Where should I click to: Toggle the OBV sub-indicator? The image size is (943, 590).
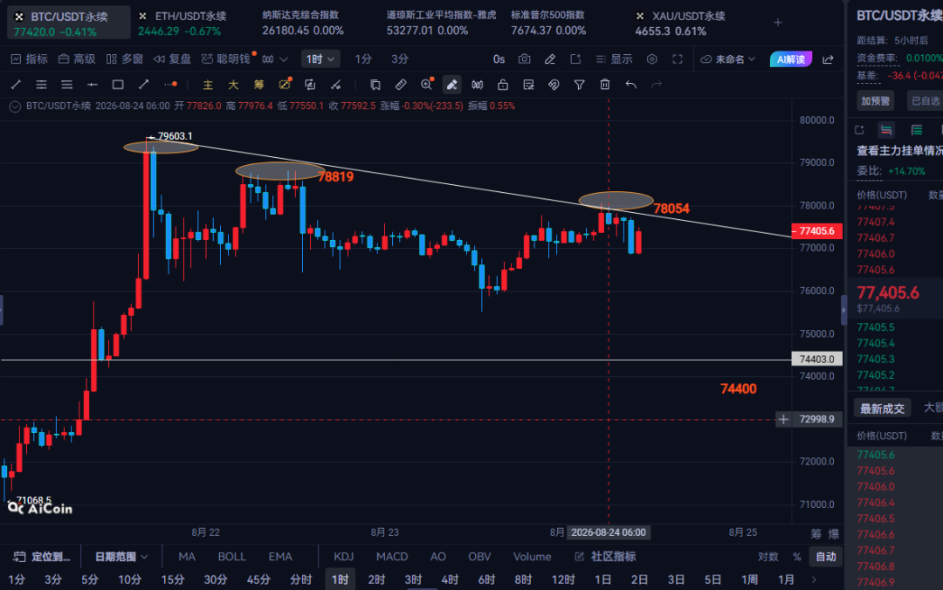coord(479,556)
